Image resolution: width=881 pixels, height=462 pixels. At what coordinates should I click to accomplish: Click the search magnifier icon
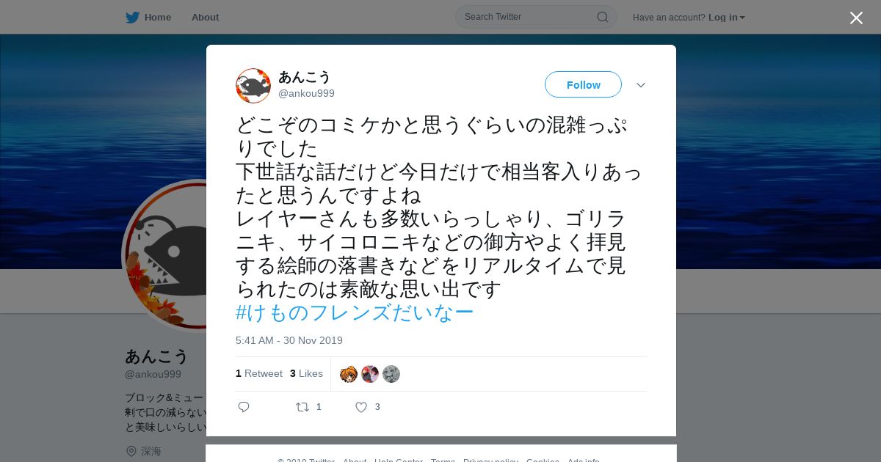coord(602,17)
